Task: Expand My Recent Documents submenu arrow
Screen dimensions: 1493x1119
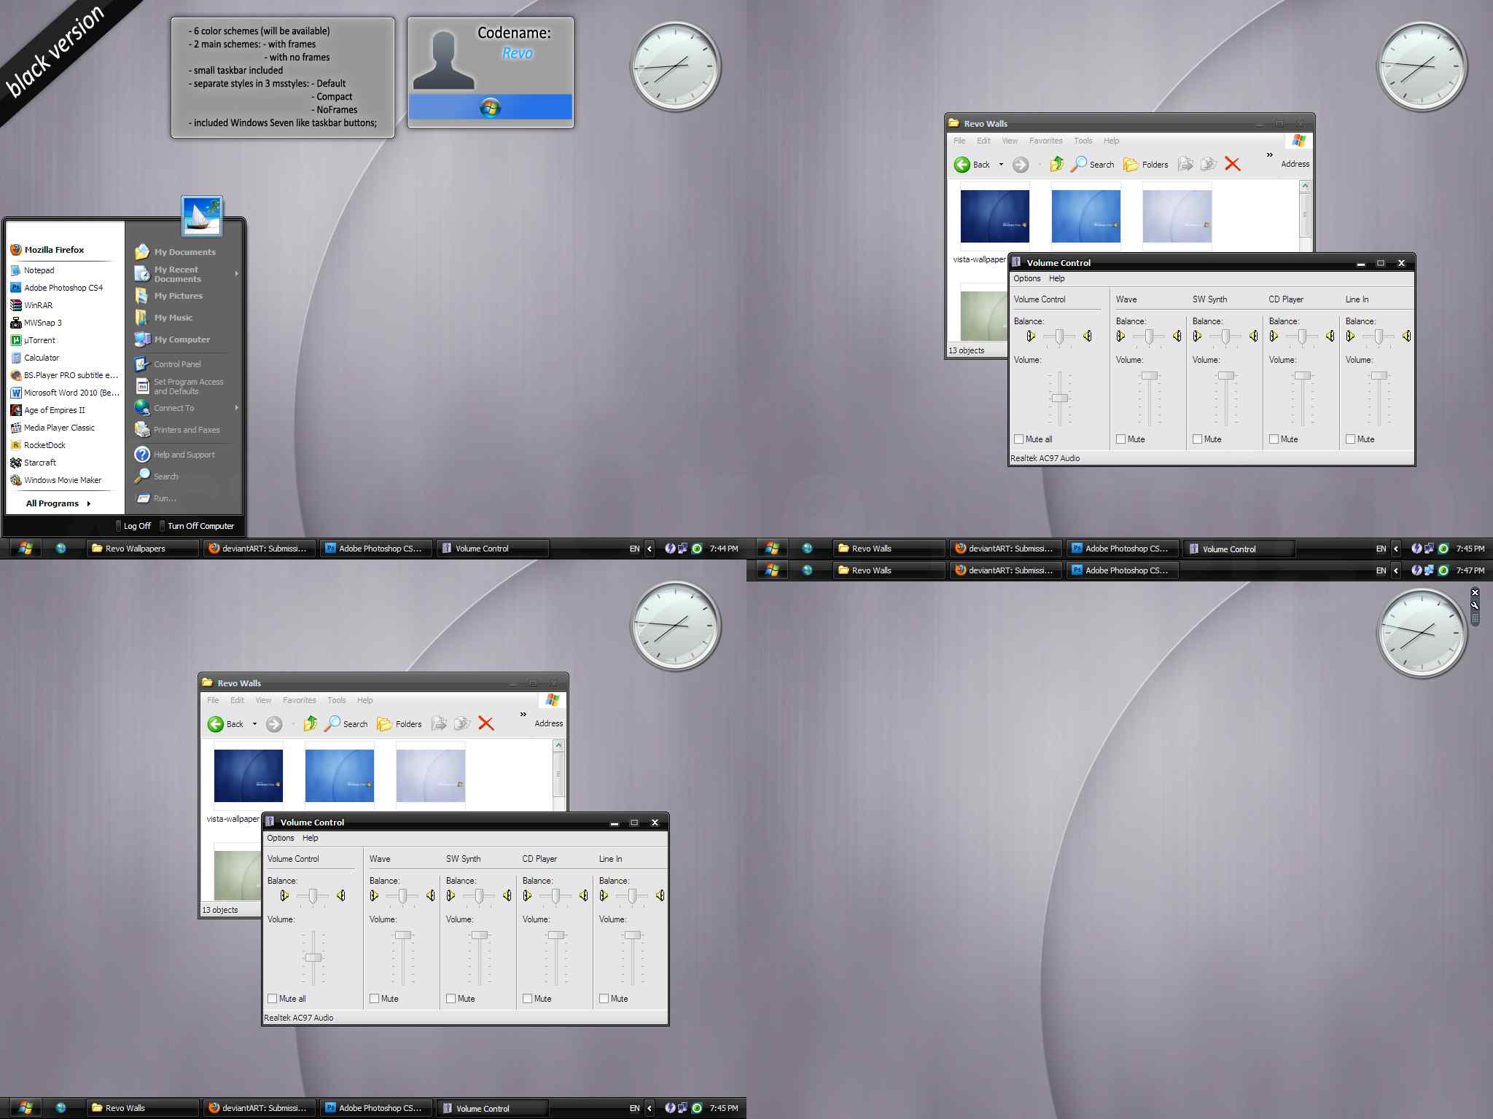Action: pos(236,274)
